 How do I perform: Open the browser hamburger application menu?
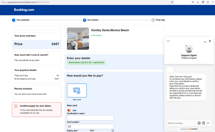coord(213,2)
